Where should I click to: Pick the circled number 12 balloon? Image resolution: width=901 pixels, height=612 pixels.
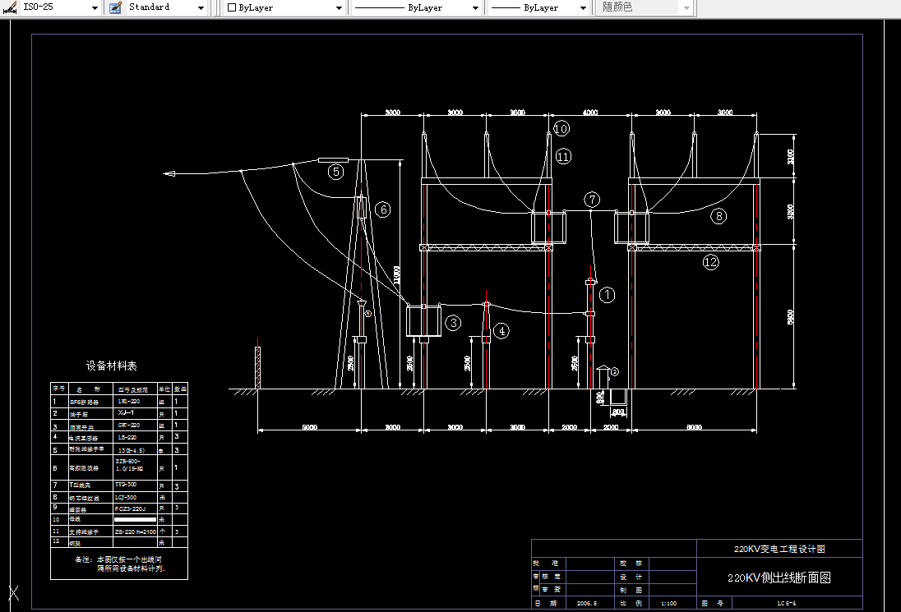click(710, 262)
